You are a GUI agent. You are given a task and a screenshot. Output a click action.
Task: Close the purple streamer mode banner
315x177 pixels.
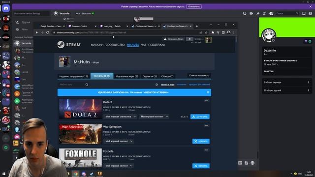pos(311,6)
